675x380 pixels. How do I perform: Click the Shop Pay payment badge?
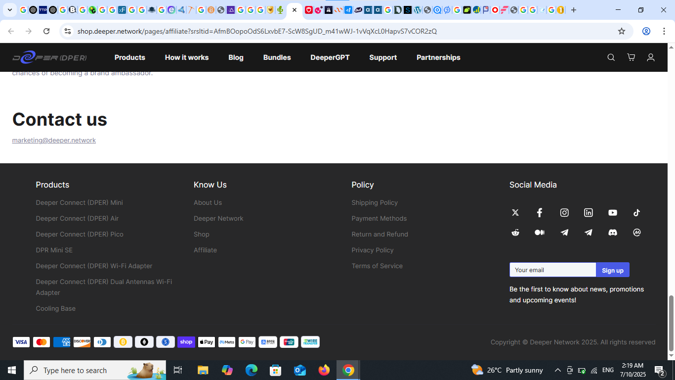click(x=186, y=342)
